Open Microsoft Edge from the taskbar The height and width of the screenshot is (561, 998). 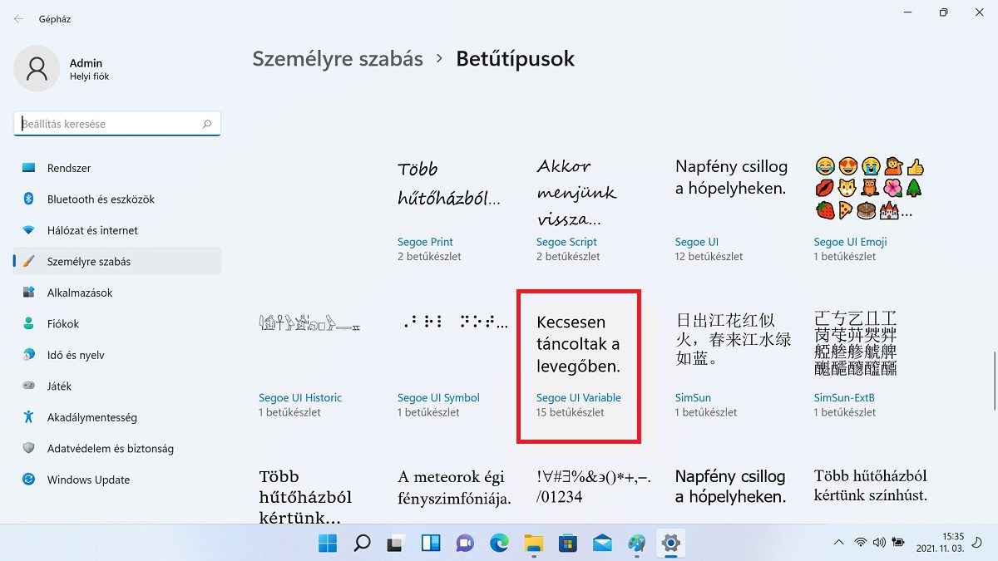point(499,544)
